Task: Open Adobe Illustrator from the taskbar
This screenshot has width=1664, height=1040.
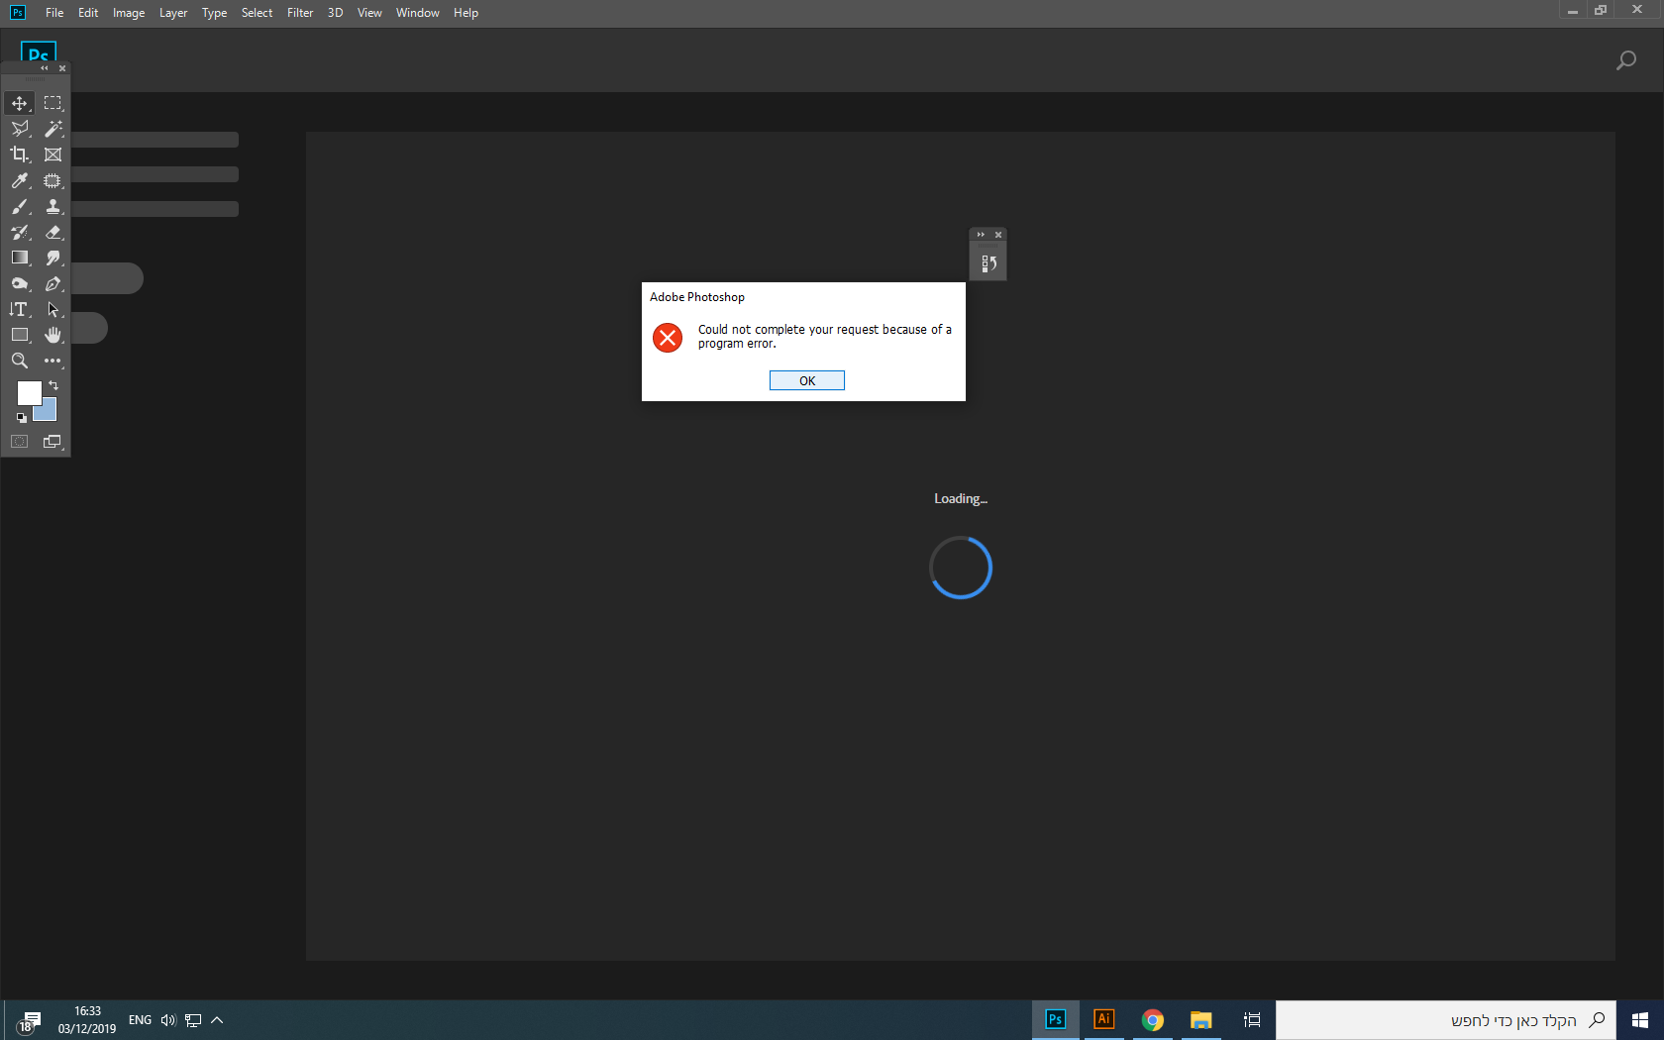Action: pyautogui.click(x=1103, y=1019)
